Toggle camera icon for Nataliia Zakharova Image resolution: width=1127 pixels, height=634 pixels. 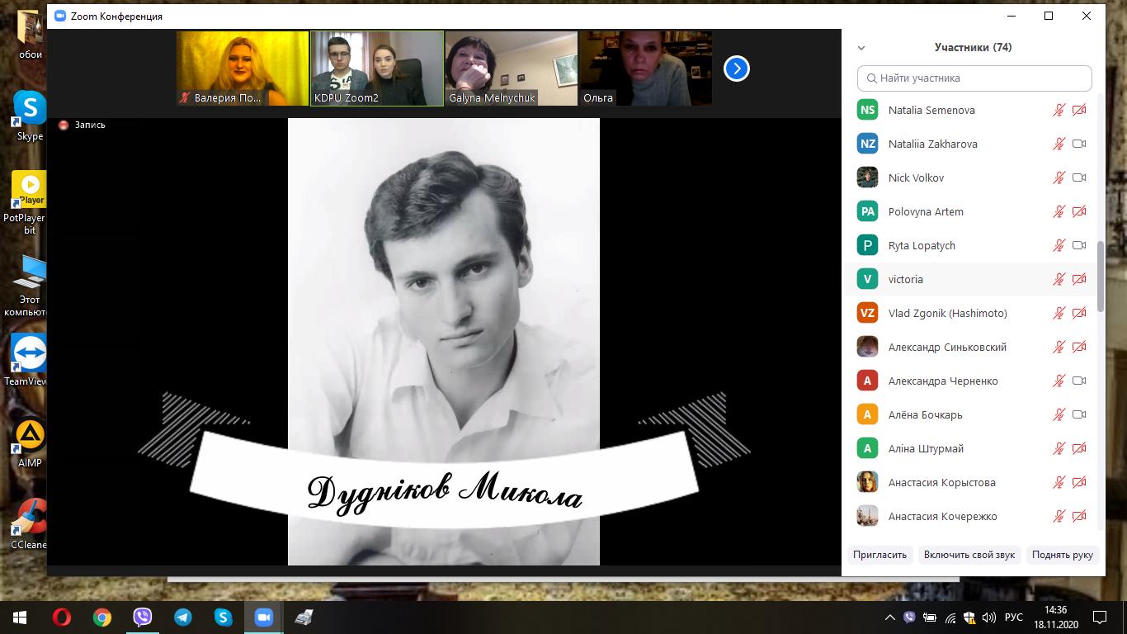1078,144
